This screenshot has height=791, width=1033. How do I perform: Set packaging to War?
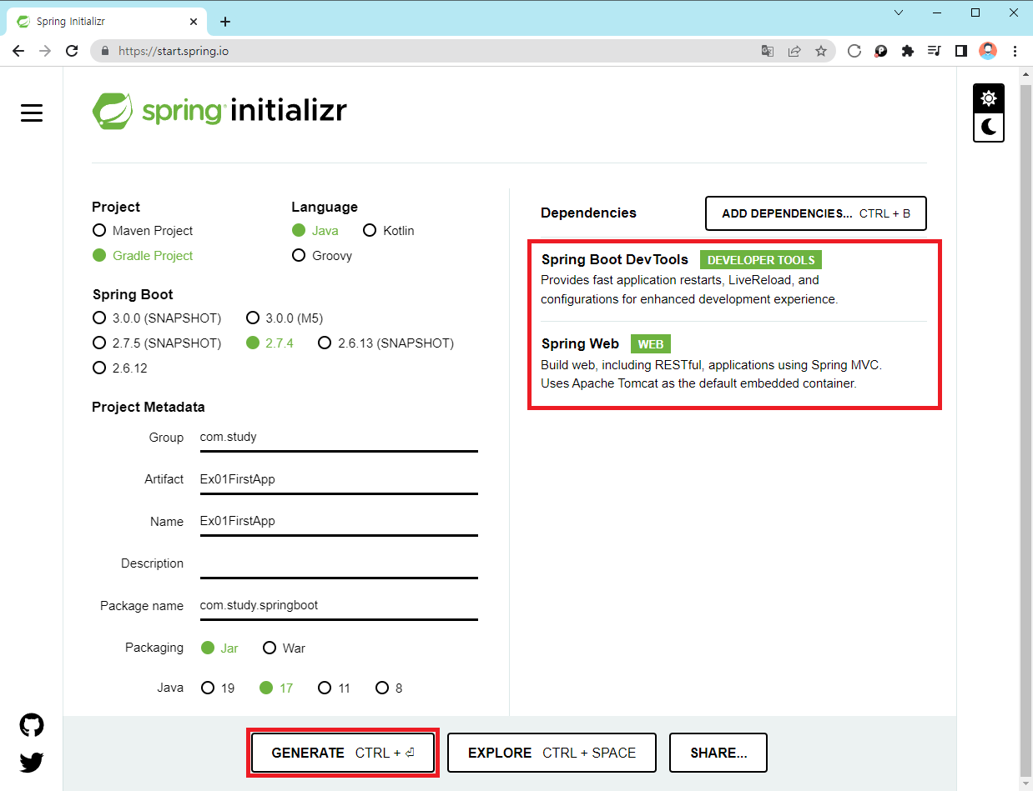point(285,648)
